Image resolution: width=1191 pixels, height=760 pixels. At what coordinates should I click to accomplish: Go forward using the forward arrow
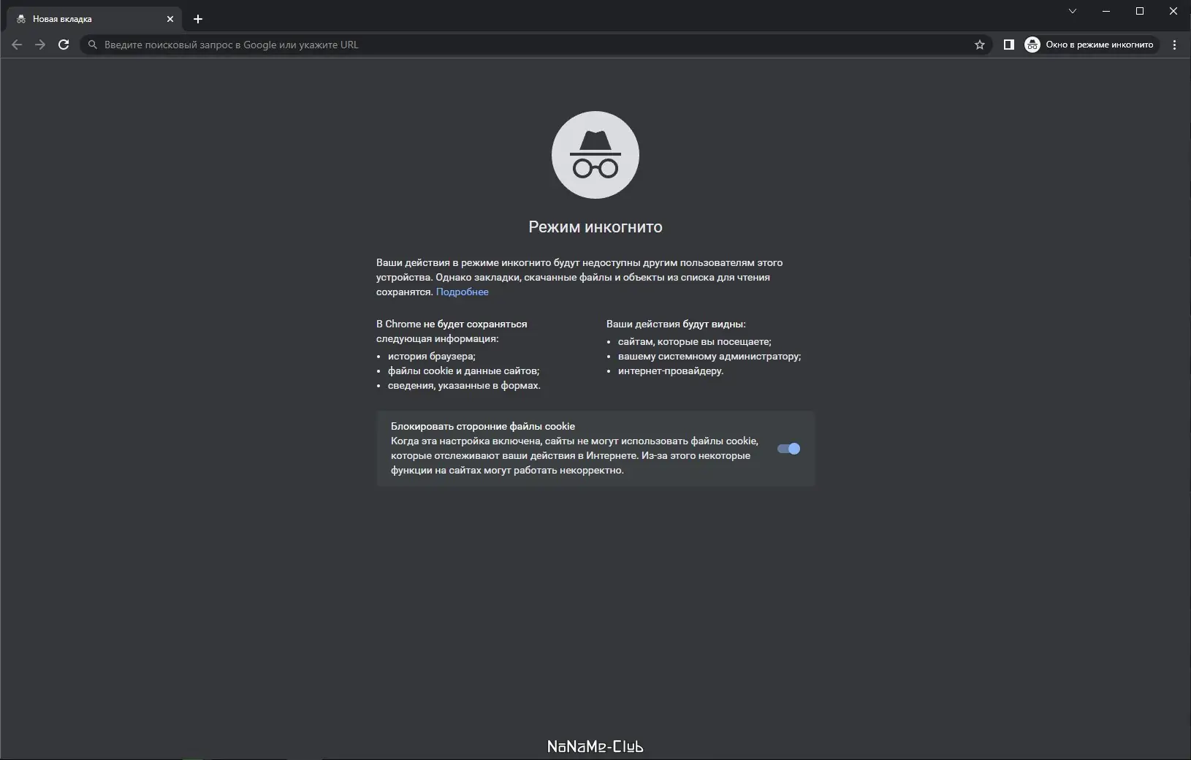coord(40,45)
